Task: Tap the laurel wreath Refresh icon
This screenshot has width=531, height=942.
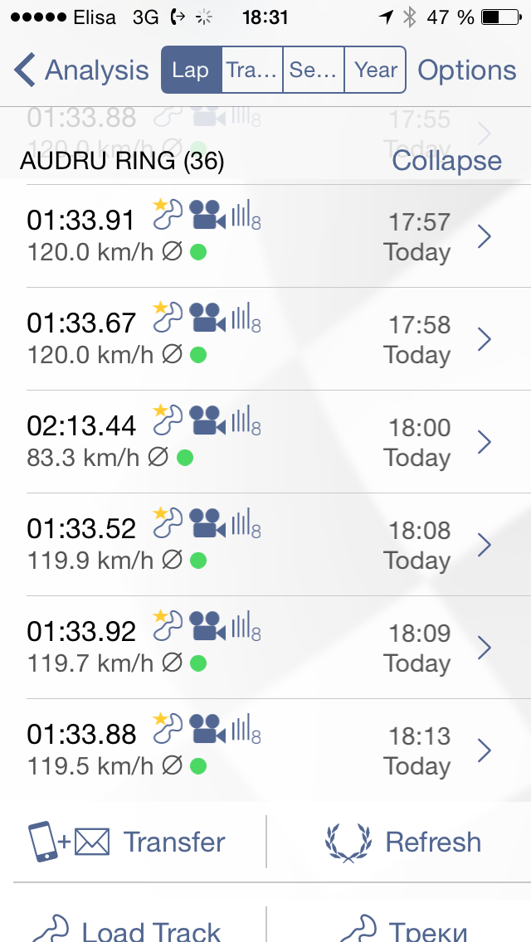Action: tap(346, 842)
